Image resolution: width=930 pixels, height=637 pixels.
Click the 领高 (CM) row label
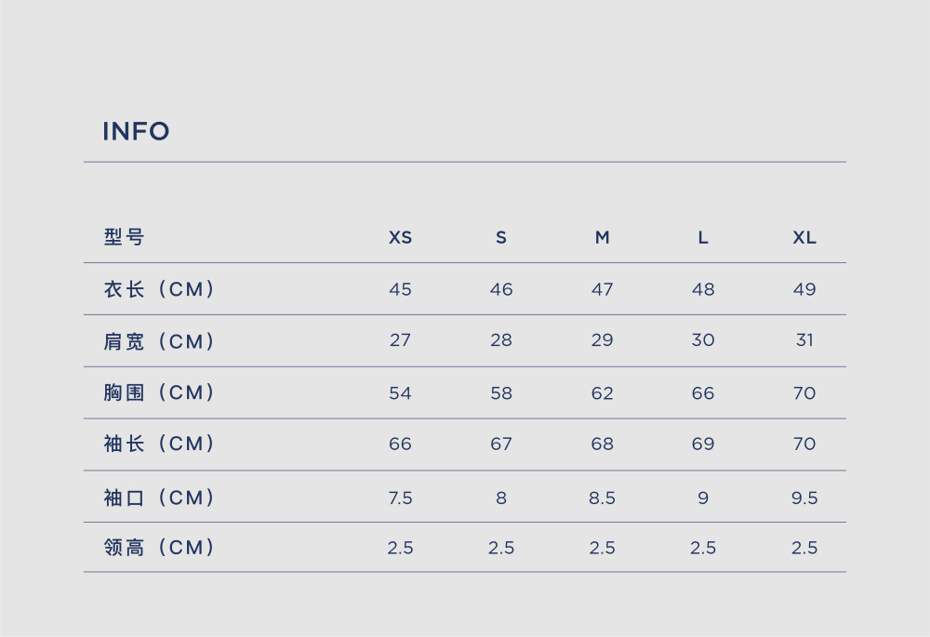click(158, 547)
